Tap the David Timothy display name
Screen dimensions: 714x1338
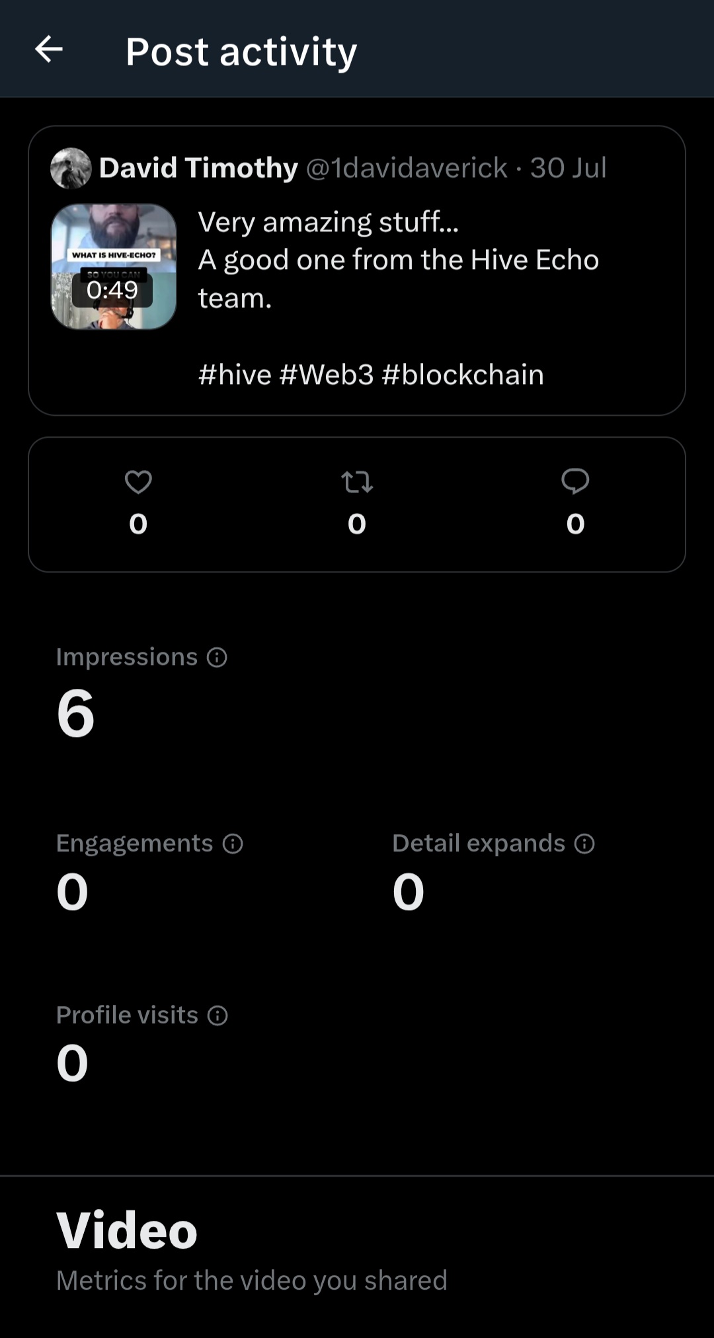(198, 168)
